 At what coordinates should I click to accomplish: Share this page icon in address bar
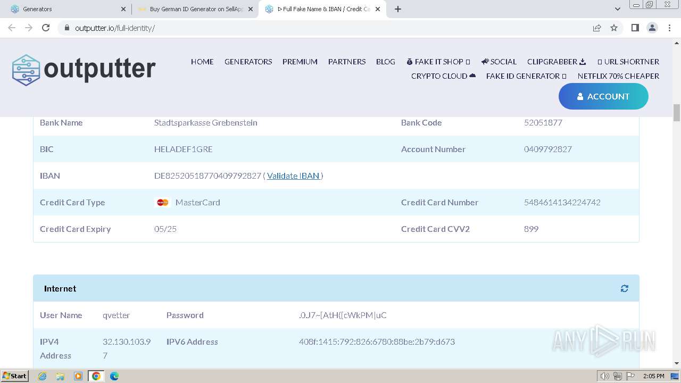597,28
